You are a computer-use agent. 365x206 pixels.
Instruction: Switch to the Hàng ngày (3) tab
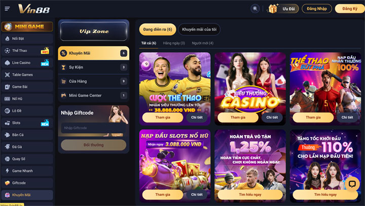coord(174,43)
